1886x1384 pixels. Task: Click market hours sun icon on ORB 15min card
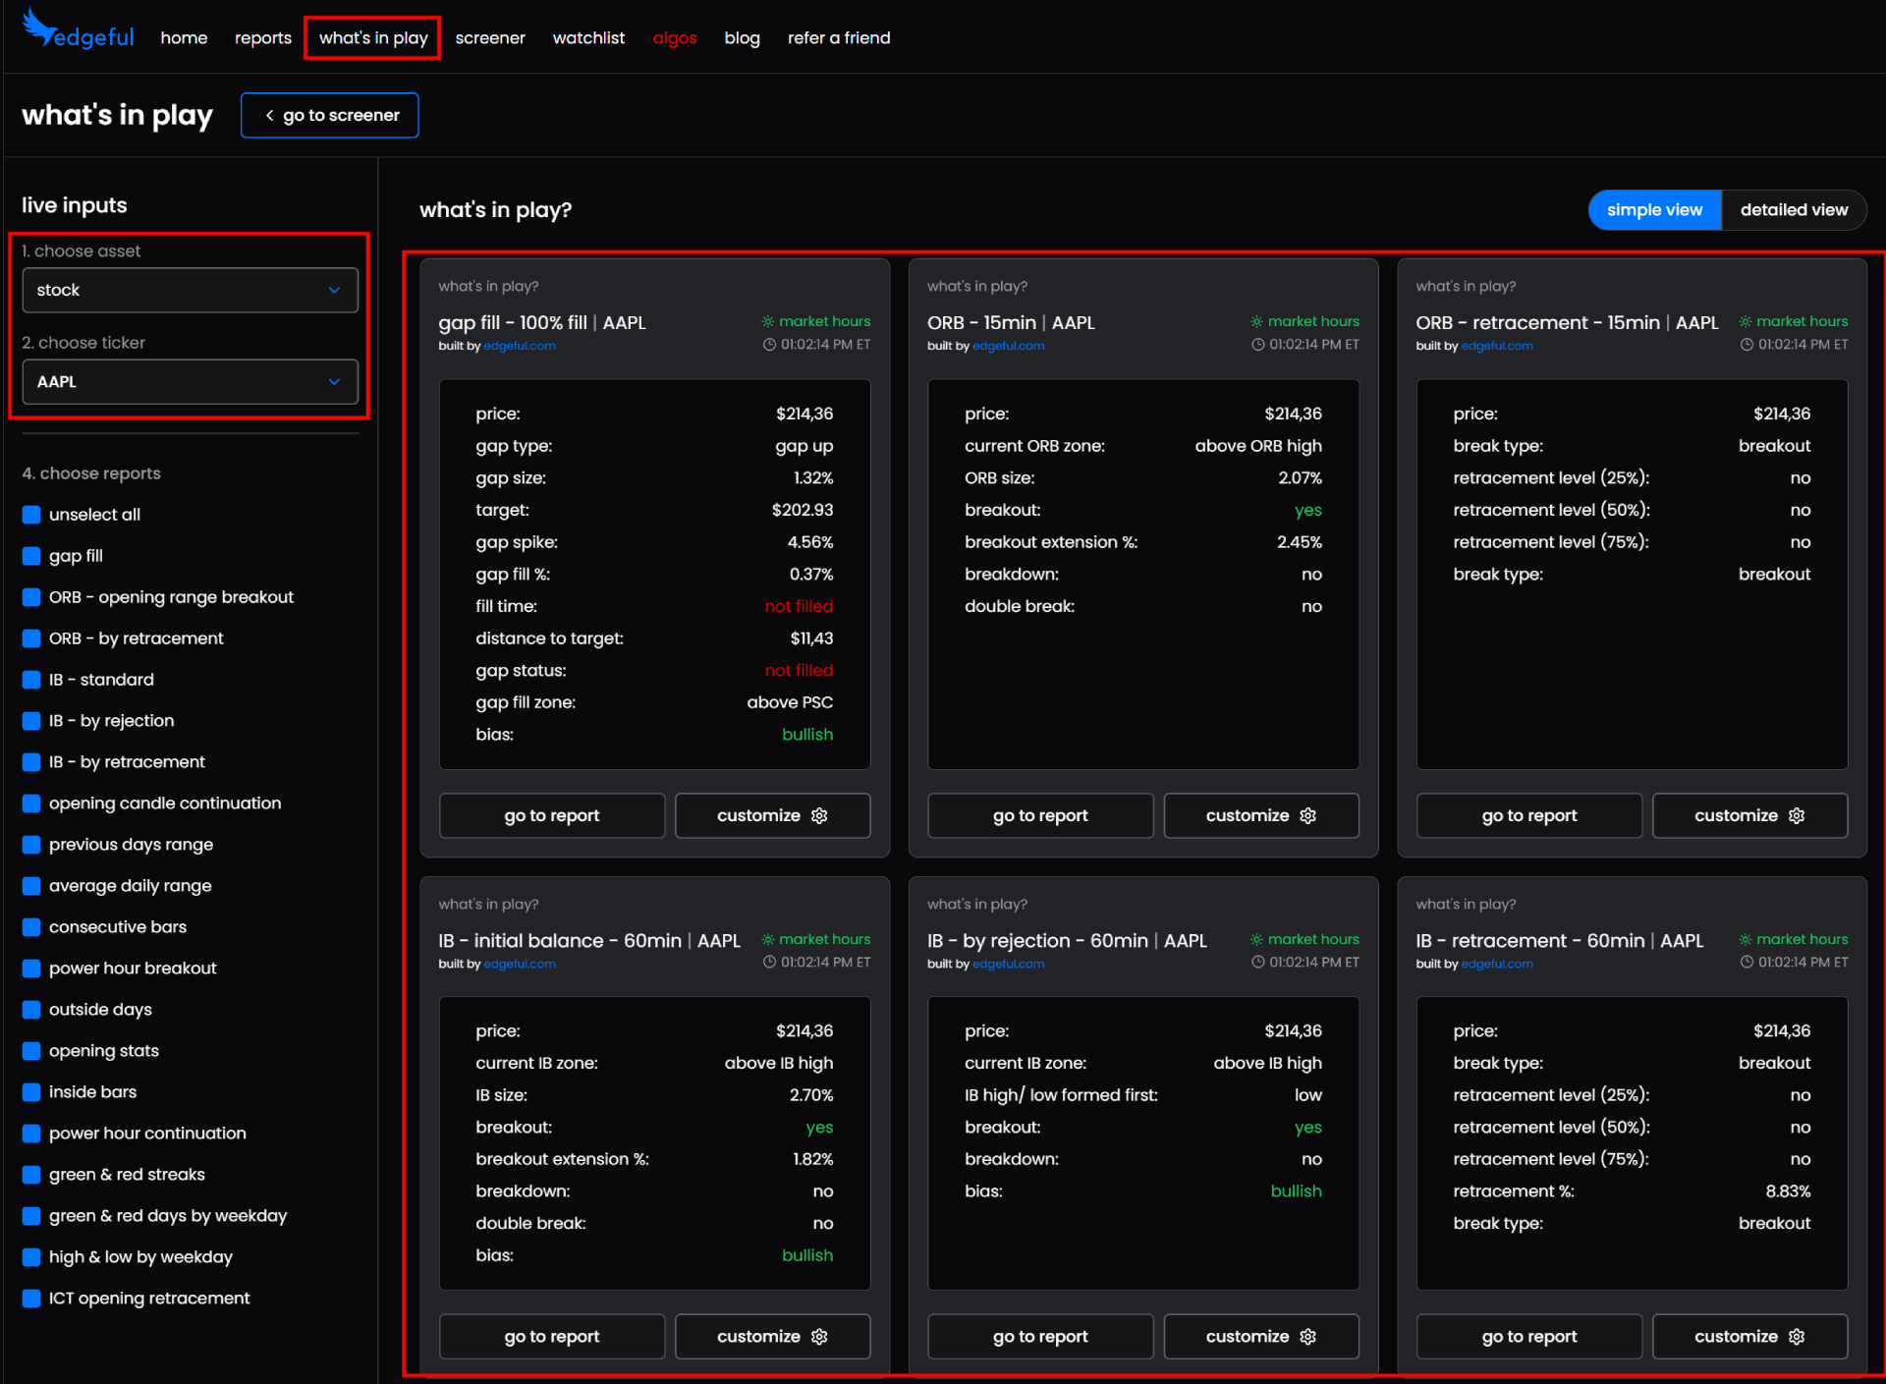1256,321
